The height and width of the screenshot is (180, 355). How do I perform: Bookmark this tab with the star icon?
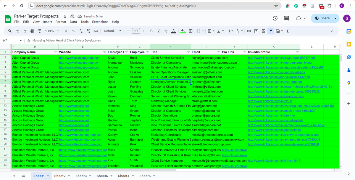tap(276, 6)
